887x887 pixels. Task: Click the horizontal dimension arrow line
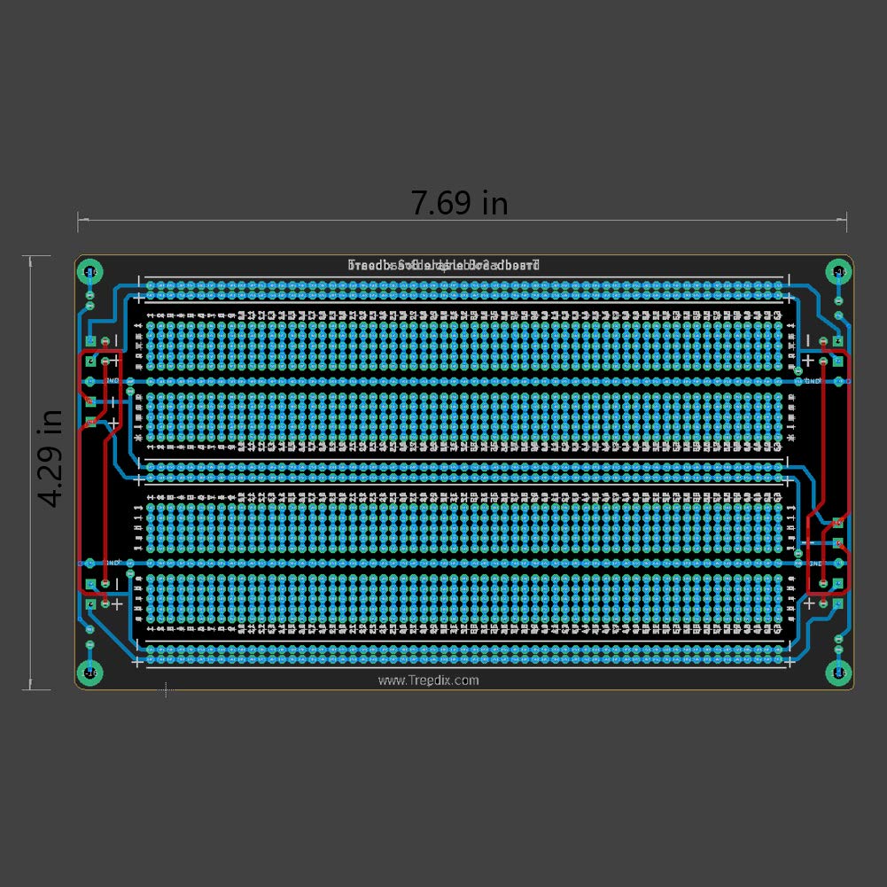(x=460, y=220)
